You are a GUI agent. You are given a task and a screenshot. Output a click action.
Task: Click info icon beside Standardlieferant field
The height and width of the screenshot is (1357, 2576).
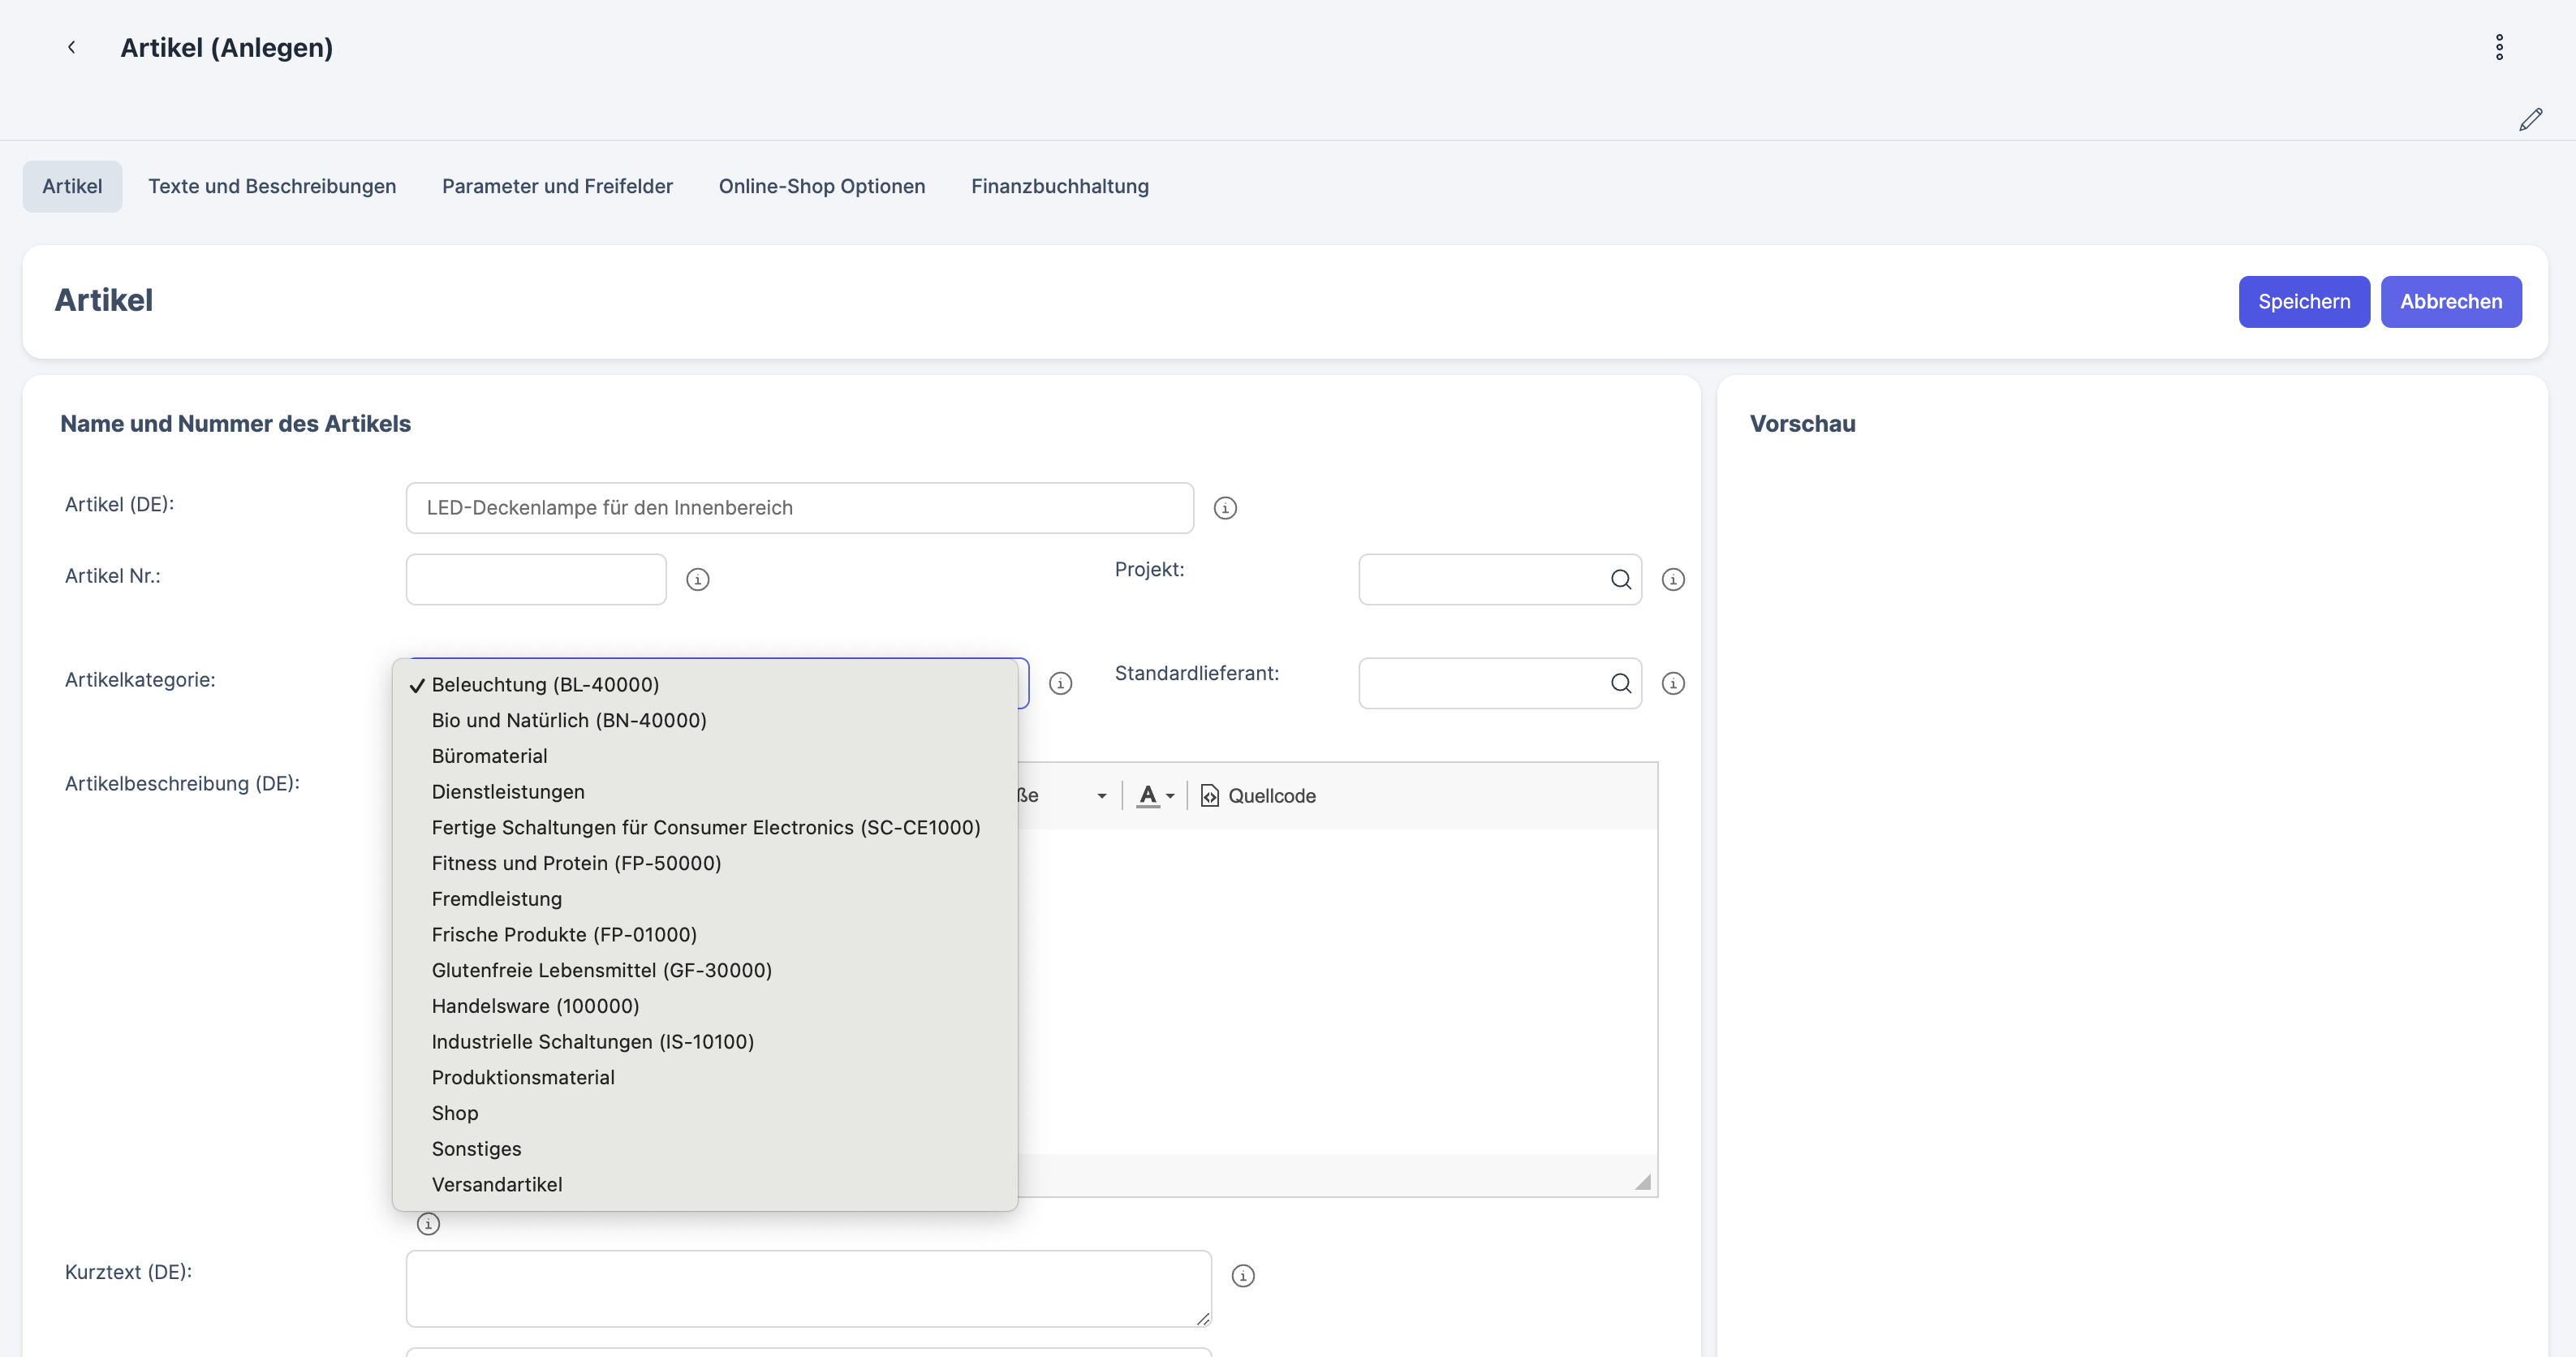tap(1672, 683)
